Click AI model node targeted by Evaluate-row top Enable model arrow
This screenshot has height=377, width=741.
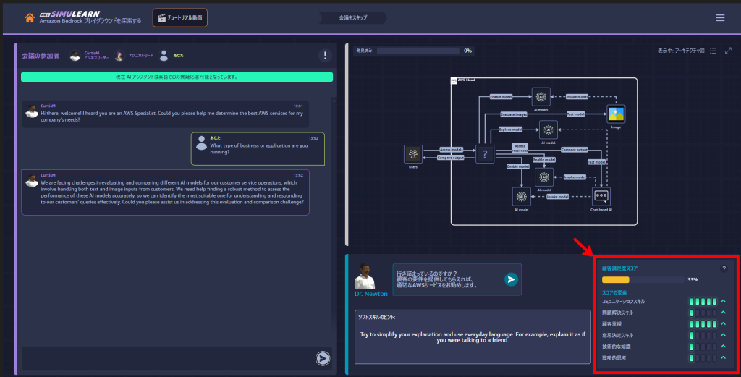point(541,97)
